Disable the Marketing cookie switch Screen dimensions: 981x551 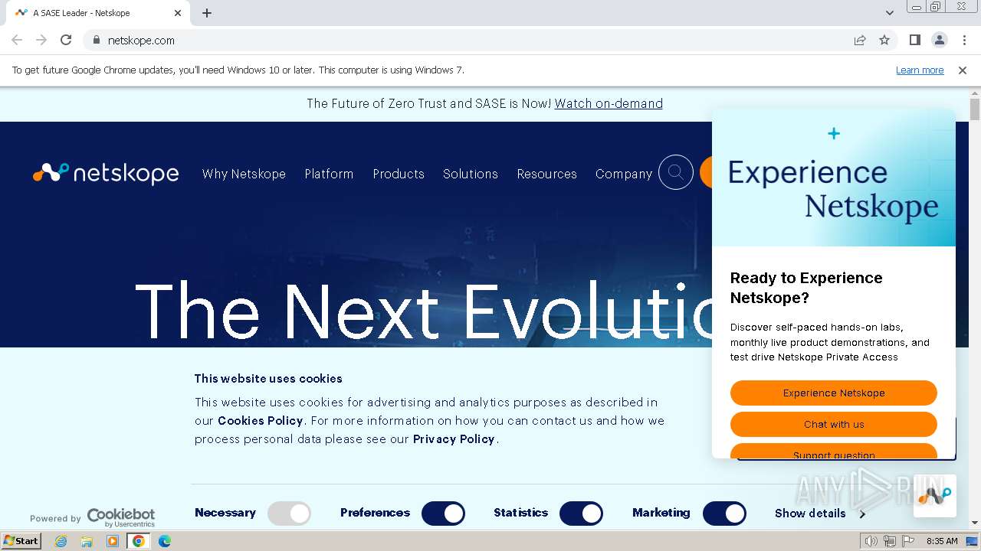[x=724, y=514]
